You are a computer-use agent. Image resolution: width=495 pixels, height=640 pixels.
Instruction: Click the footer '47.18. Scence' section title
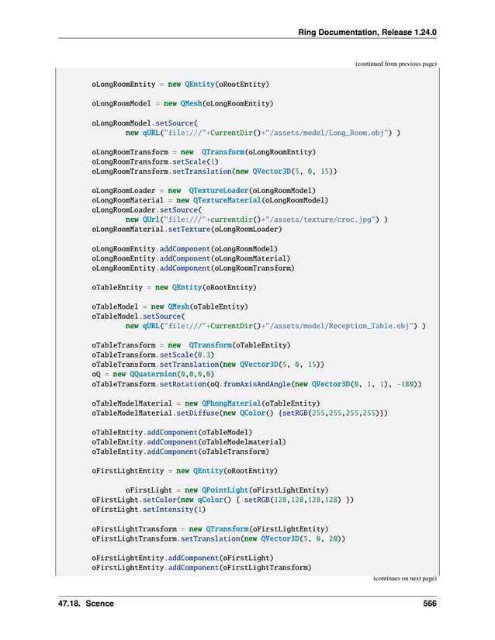85,604
